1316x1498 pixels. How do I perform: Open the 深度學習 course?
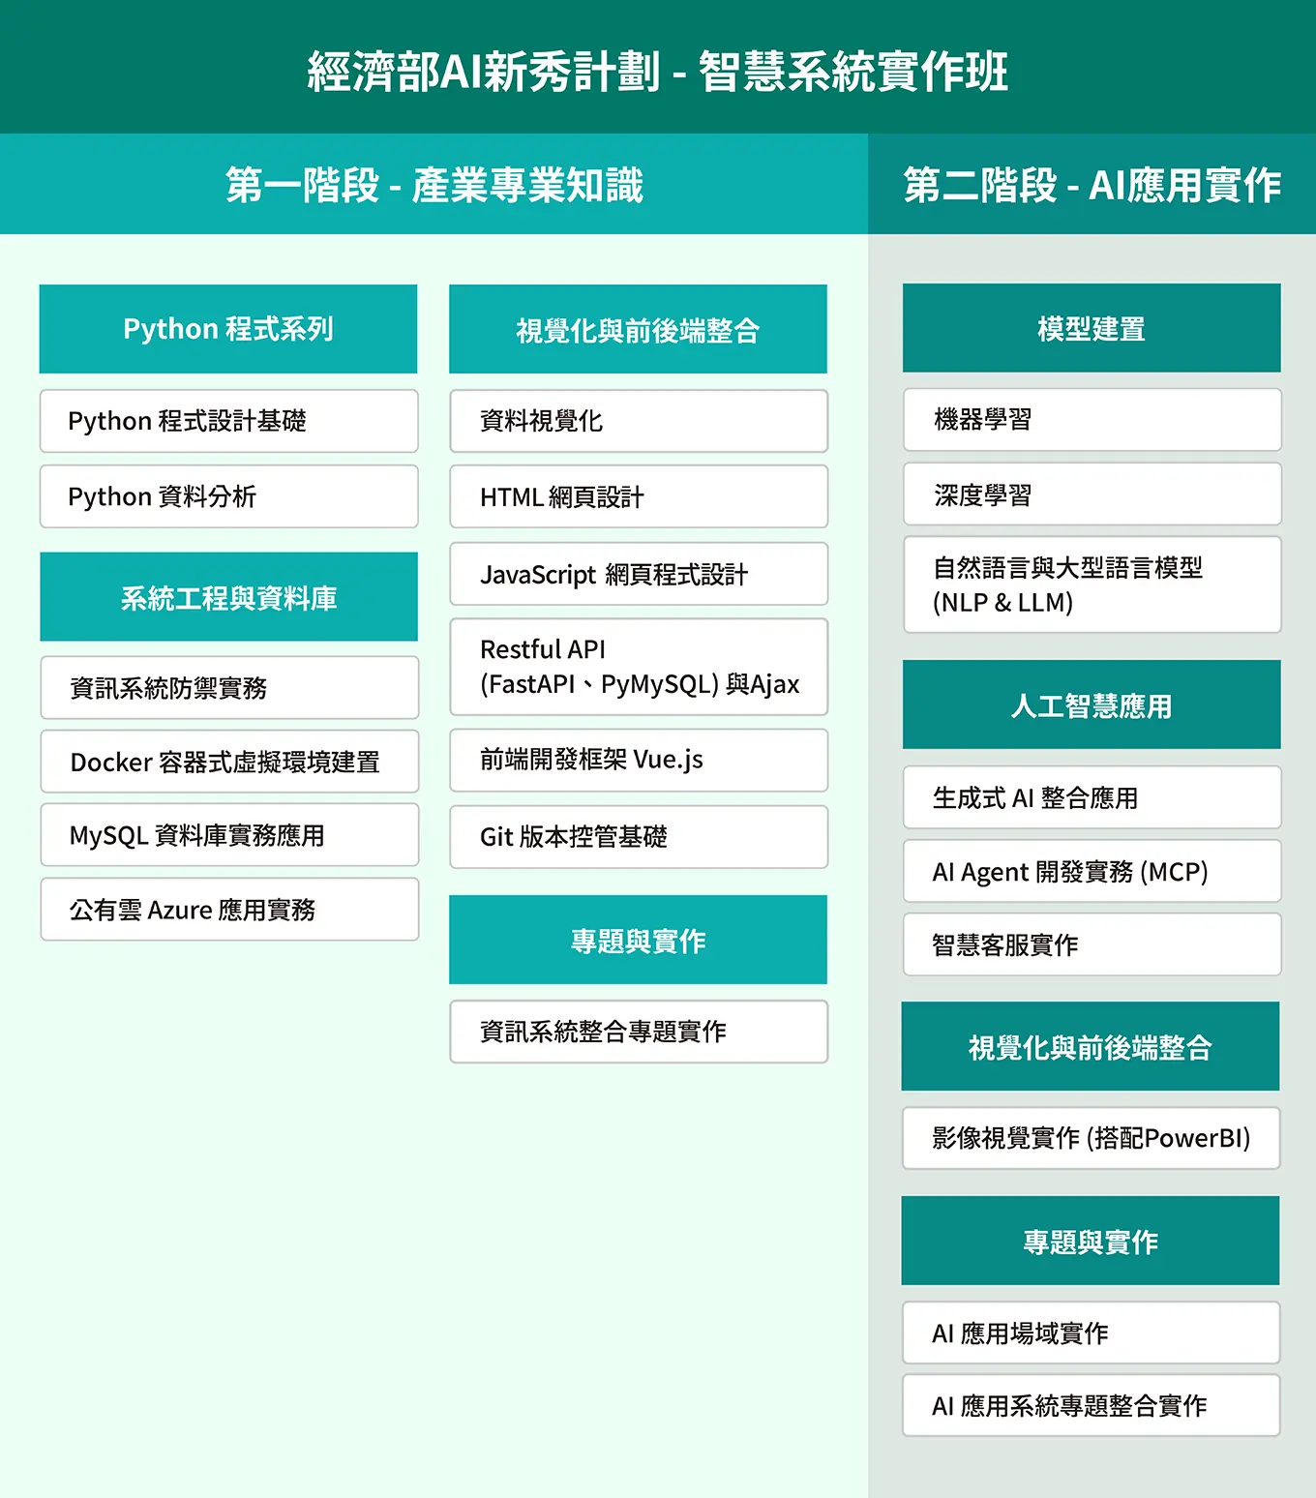1092,494
